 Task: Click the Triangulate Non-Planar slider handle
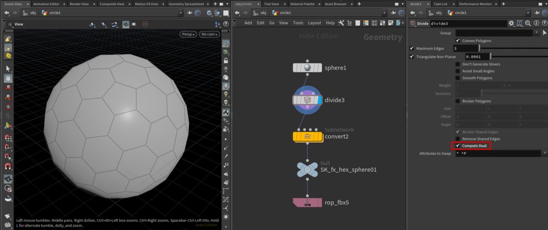[491, 57]
